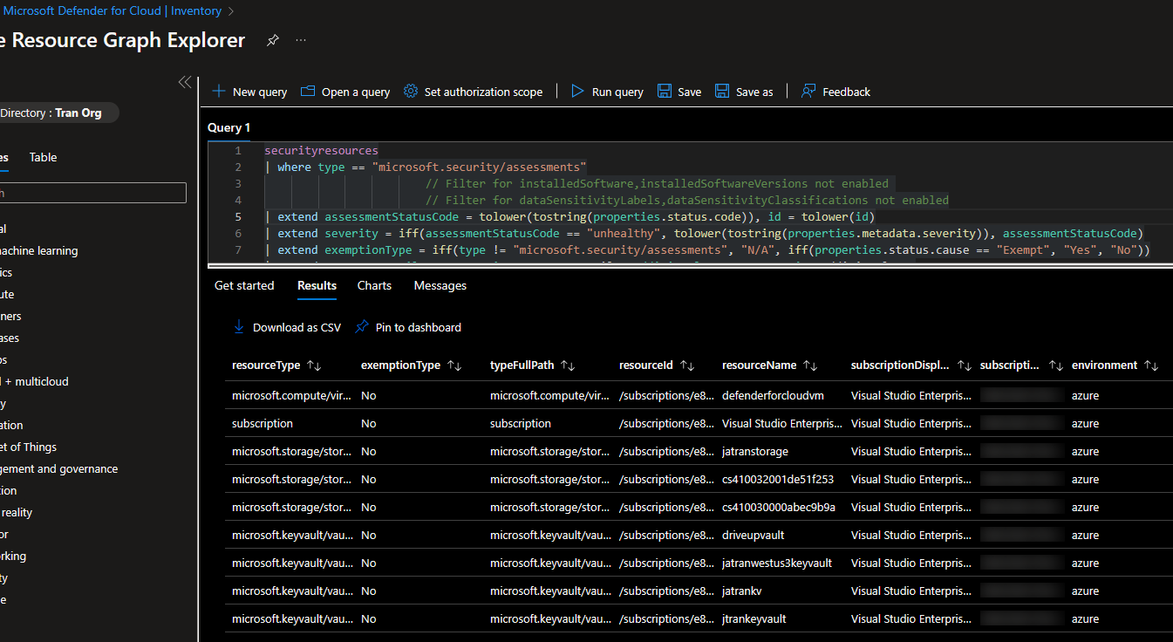Select the Table tab in left pane

coord(43,157)
